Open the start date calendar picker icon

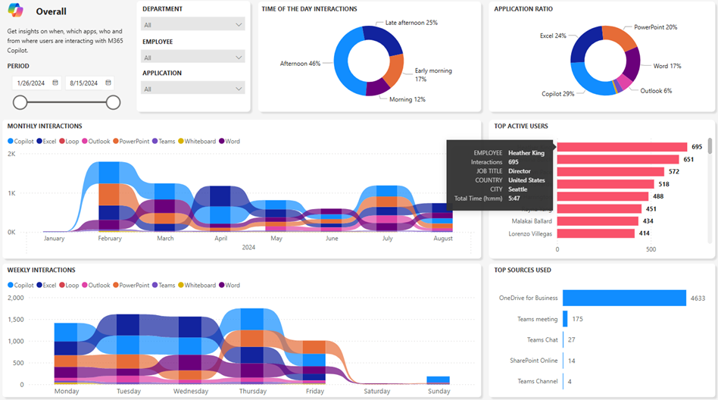[x=55, y=83]
